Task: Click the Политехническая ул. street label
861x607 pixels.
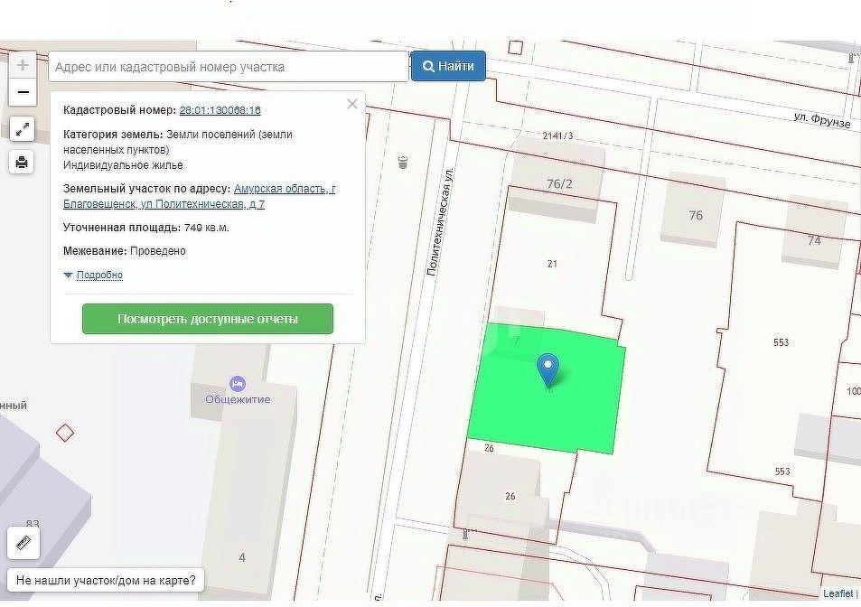Action: tap(441, 220)
